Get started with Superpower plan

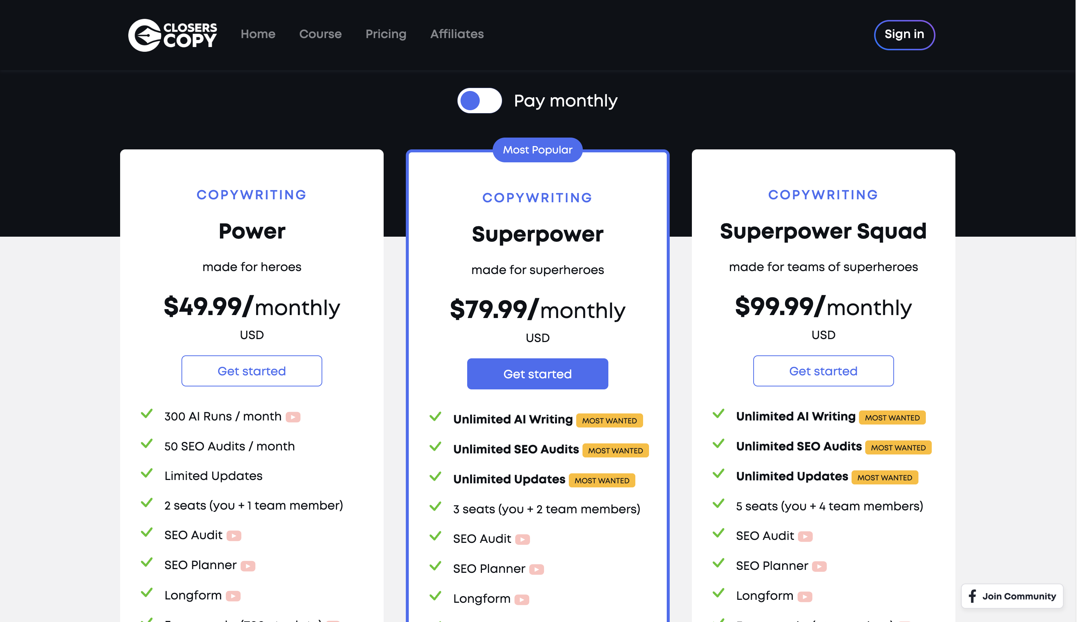click(537, 374)
